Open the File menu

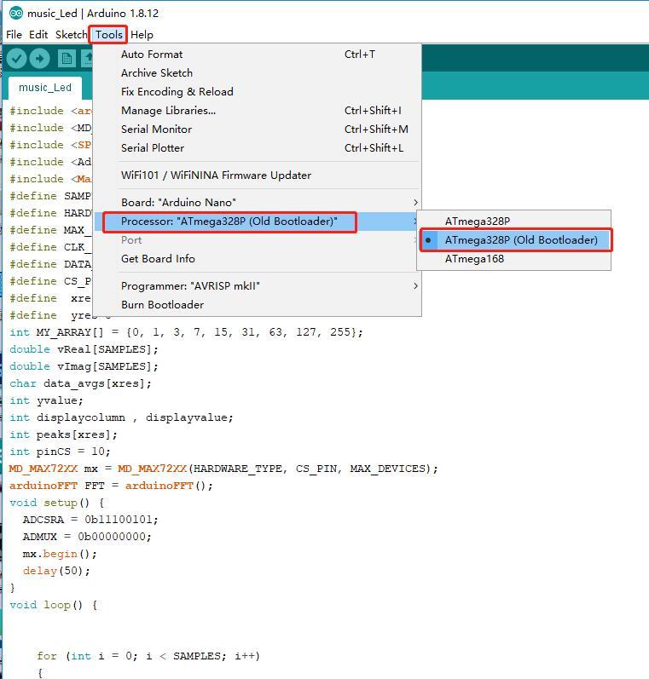(14, 35)
